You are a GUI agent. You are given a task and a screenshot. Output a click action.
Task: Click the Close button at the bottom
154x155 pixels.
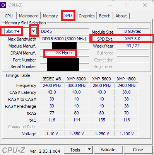(138, 150)
